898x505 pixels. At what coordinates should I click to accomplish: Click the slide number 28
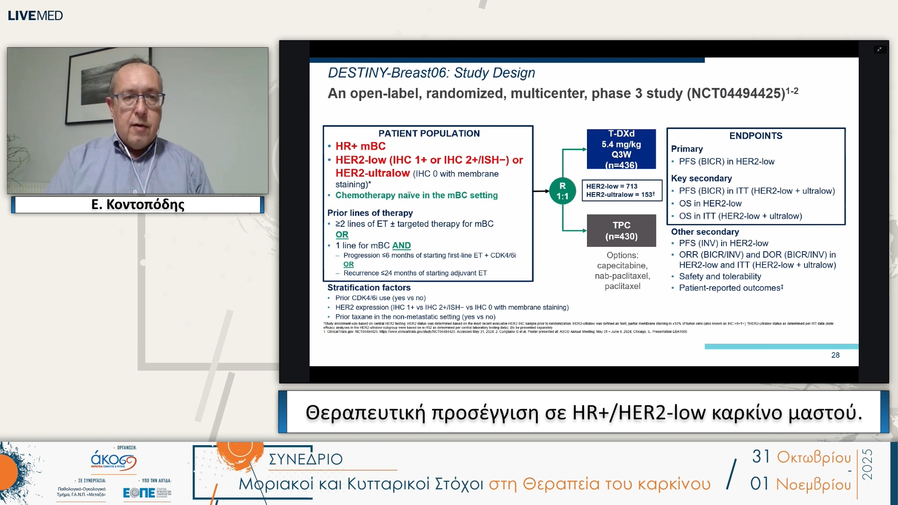(835, 355)
